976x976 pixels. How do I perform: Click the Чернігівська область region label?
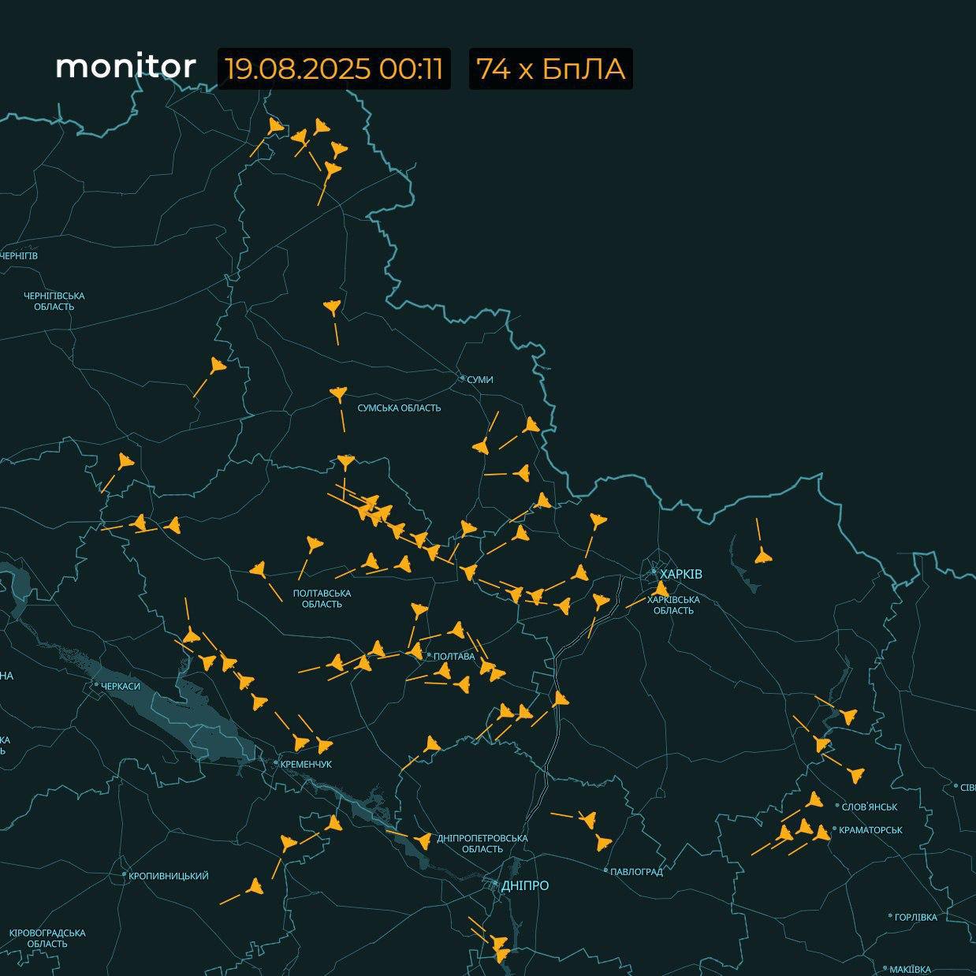pos(54,300)
